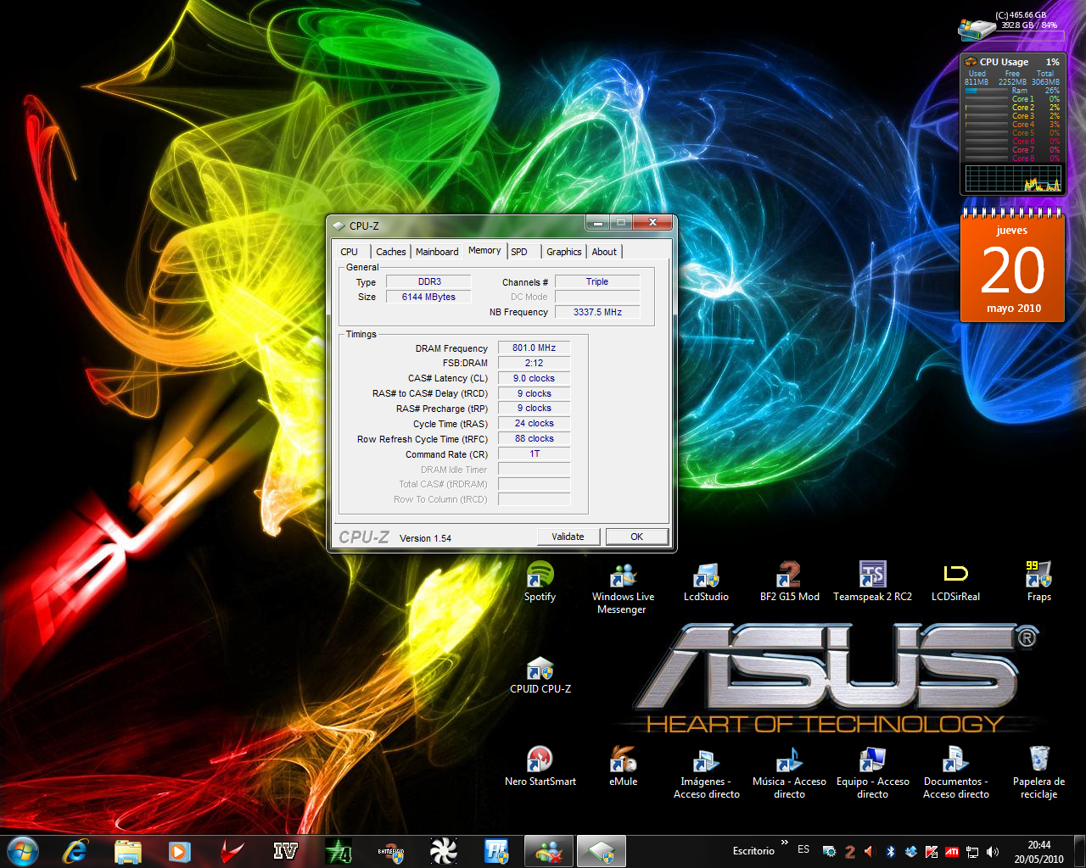
Task: Click the CAS# Latency value 9.0 clocks
Action: [x=534, y=378]
